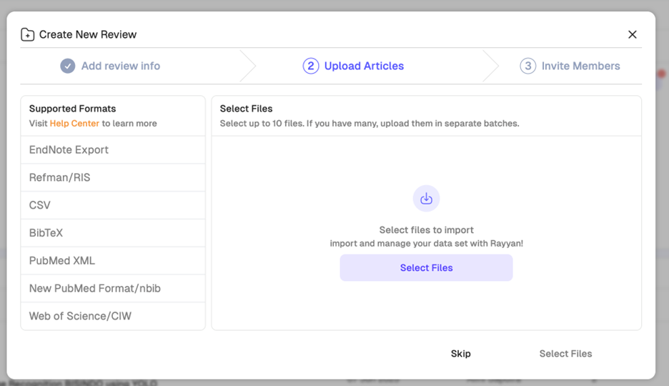This screenshot has width=669, height=386.
Task: Click the Create New Review folder icon
Action: click(x=27, y=34)
